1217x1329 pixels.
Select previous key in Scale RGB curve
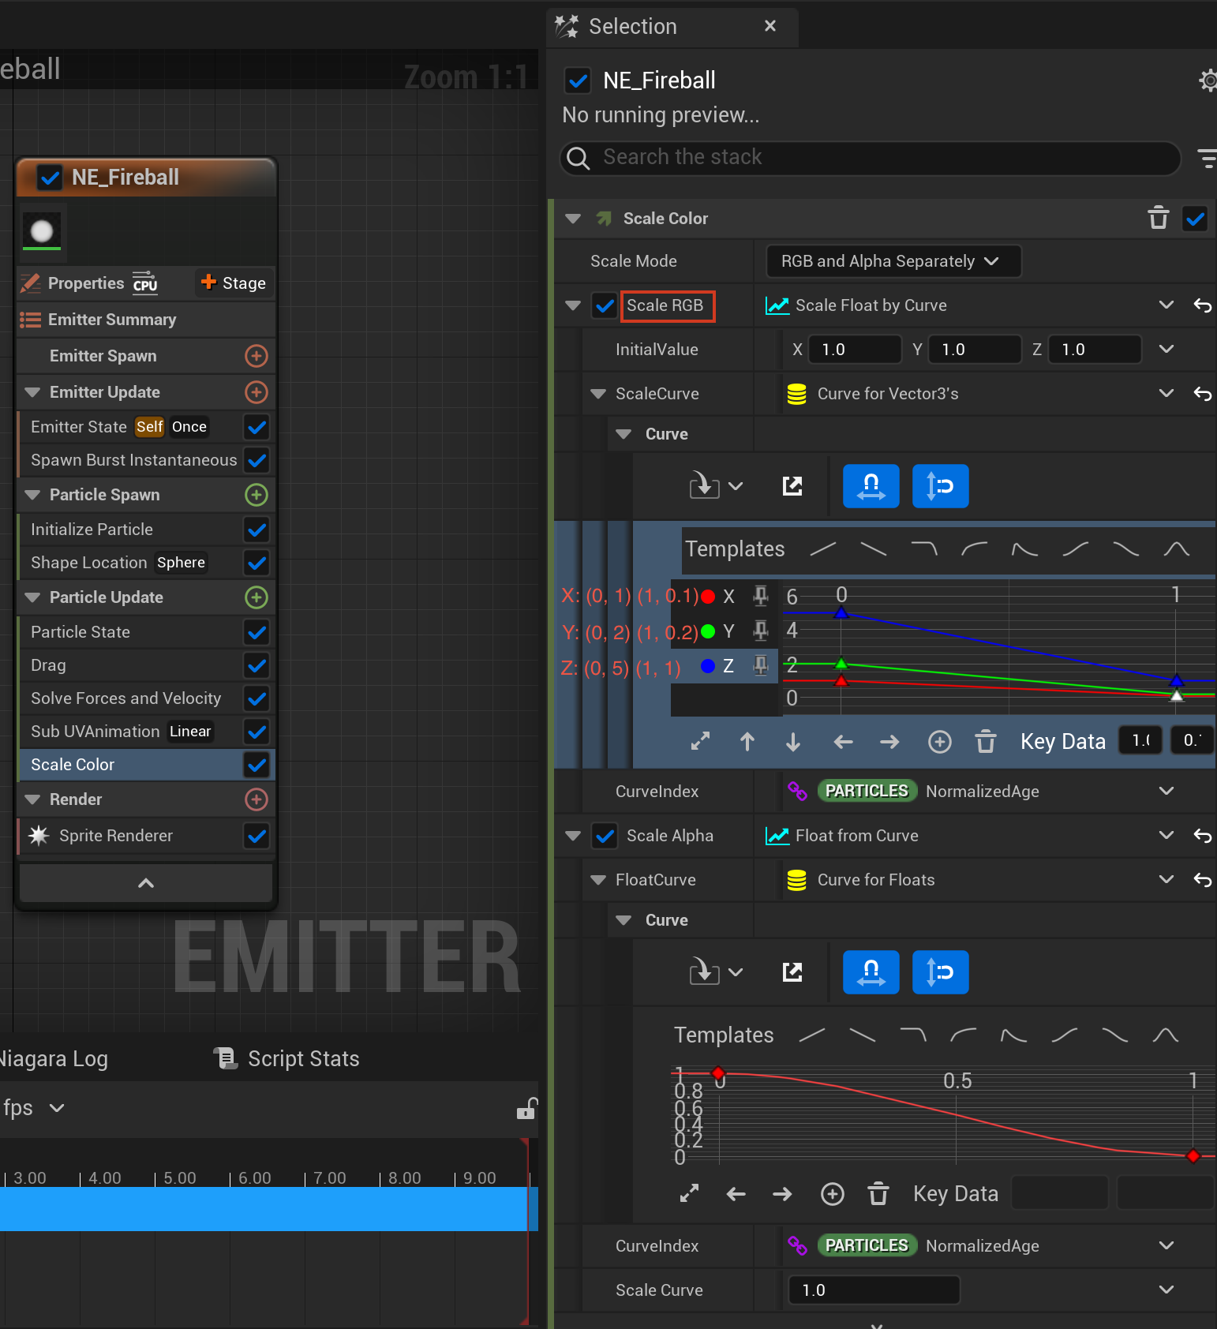[843, 741]
